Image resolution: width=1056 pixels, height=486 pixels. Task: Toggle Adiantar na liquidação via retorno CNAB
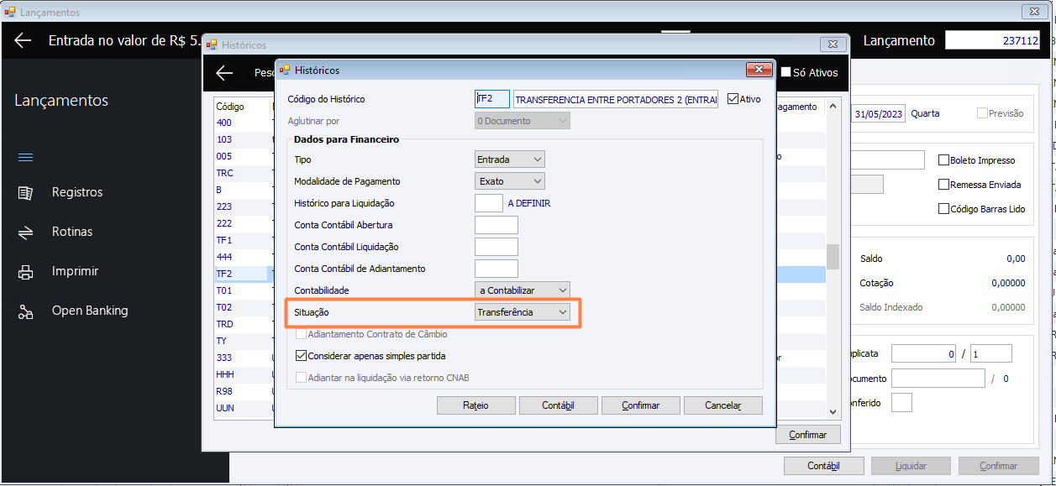301,378
